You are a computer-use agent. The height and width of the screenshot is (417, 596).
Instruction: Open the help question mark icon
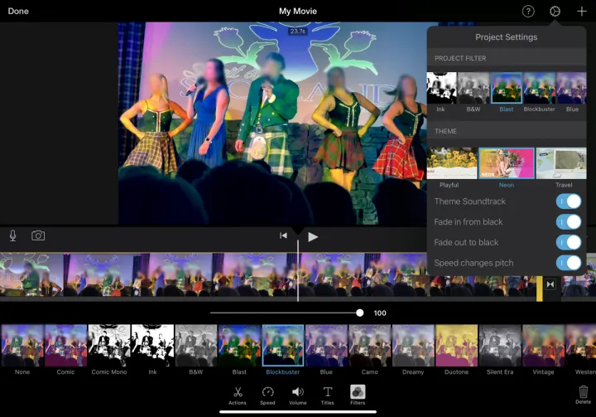pos(528,12)
